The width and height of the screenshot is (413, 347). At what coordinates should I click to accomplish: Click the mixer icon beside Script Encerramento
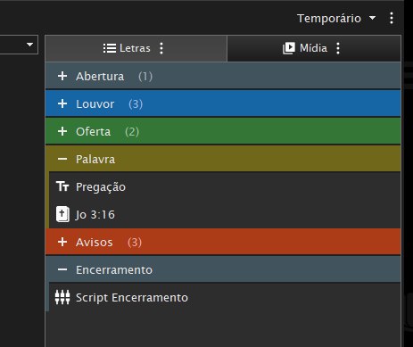(62, 297)
